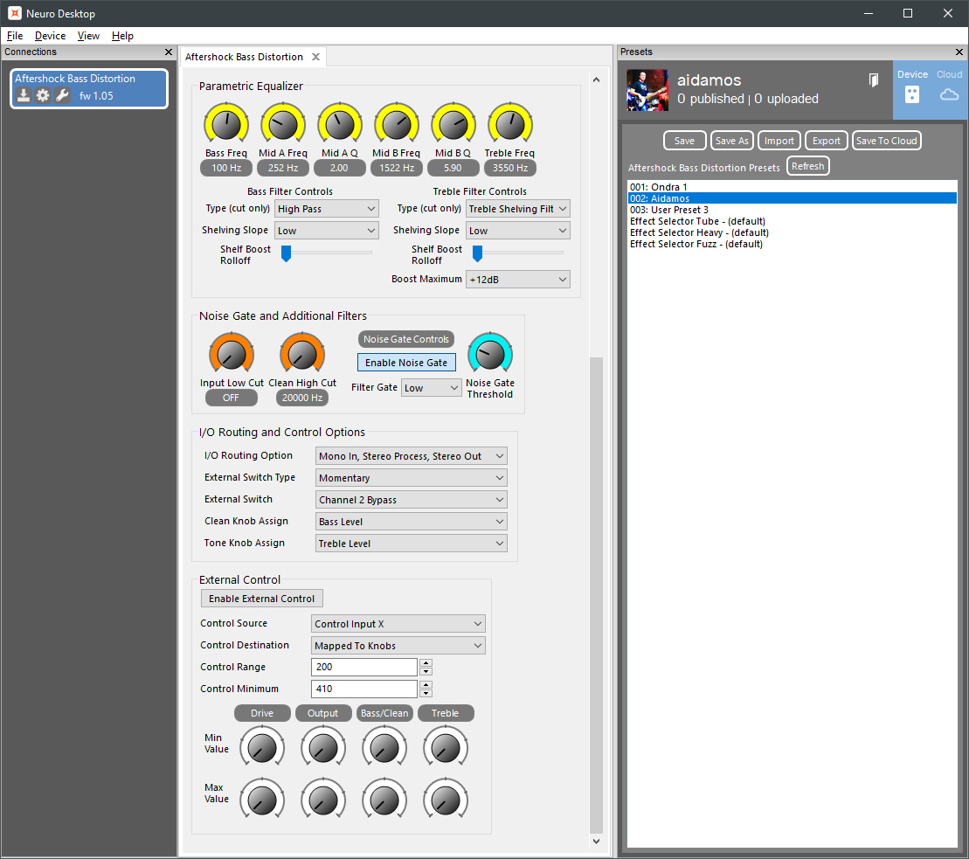Open the I/O Routing Option dropdown
Screen dimensions: 969x859
(x=411, y=456)
